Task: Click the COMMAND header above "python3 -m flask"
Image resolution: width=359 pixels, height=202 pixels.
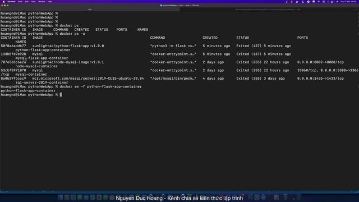Action: coord(158,38)
